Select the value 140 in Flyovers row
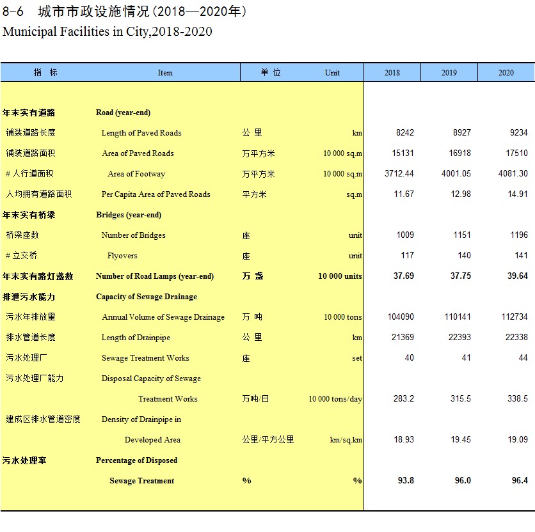 pyautogui.click(x=465, y=255)
